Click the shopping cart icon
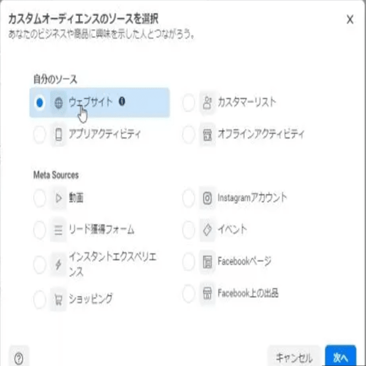The width and height of the screenshot is (366, 366). (58, 299)
